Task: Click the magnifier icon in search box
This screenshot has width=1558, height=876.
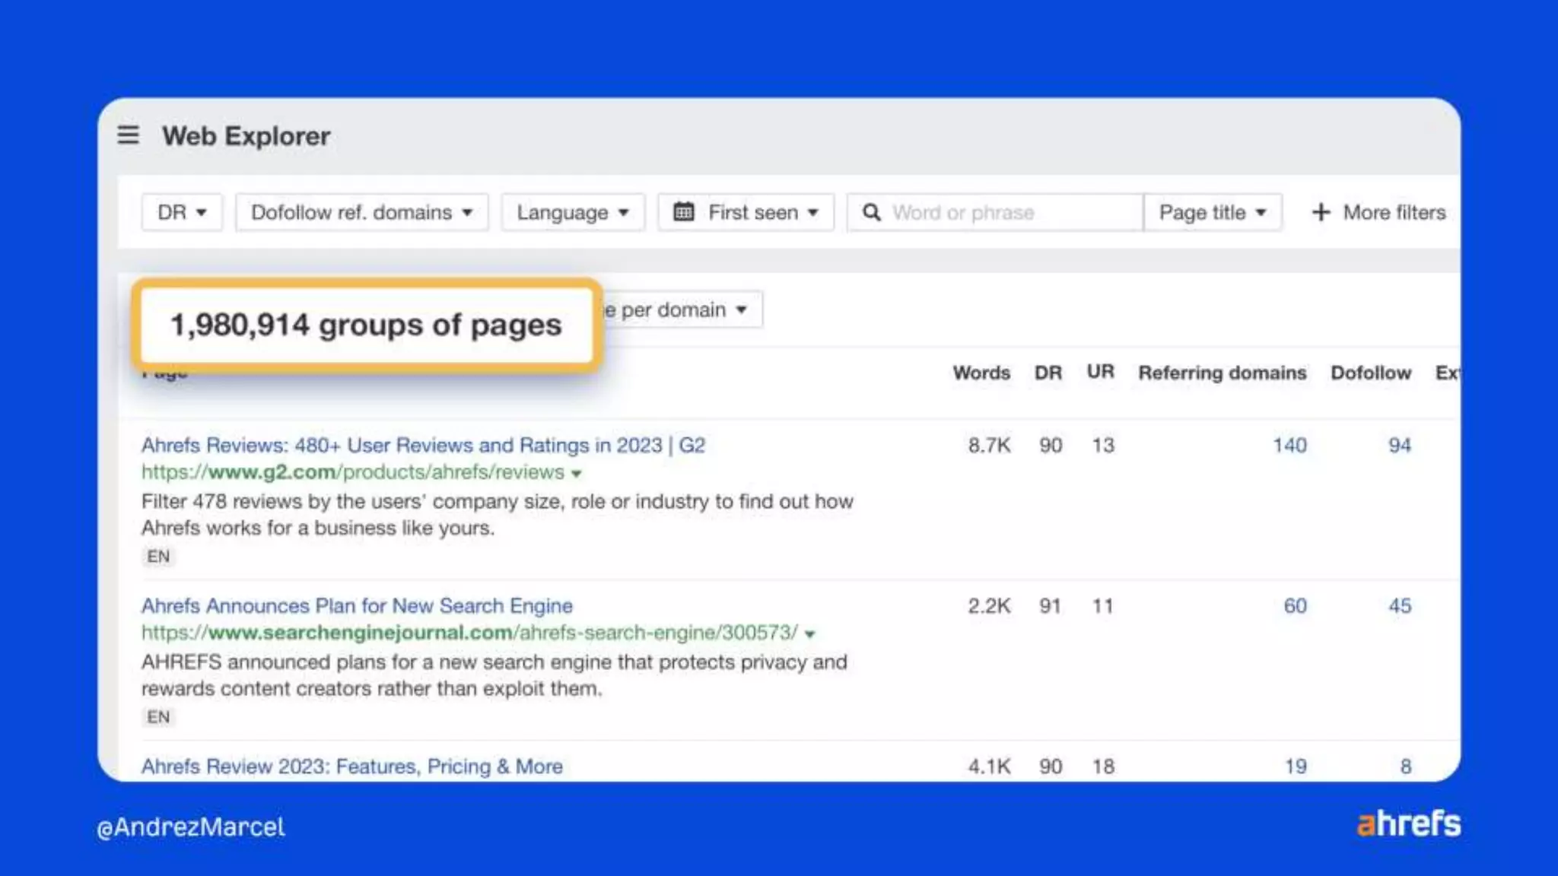Action: point(872,212)
